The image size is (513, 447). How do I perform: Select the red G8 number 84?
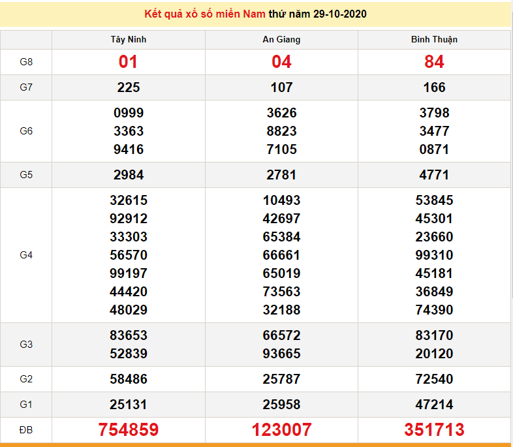pos(434,62)
